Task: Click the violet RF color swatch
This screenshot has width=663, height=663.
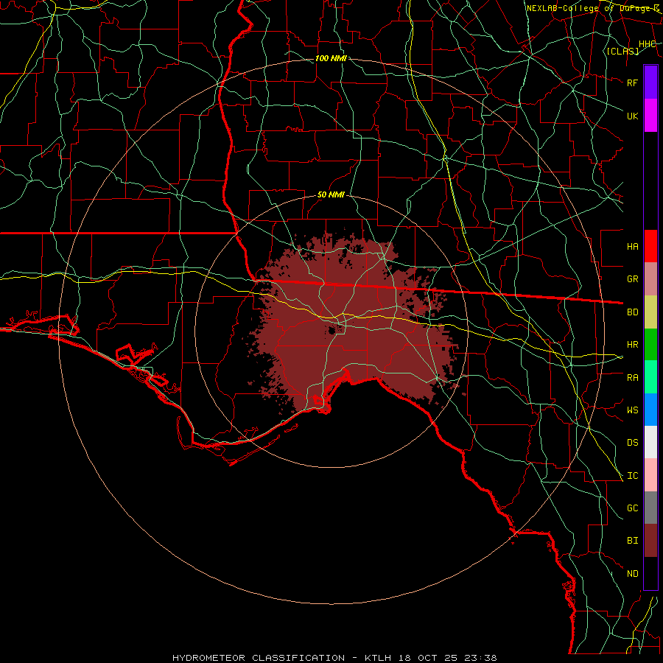Action: click(x=650, y=82)
